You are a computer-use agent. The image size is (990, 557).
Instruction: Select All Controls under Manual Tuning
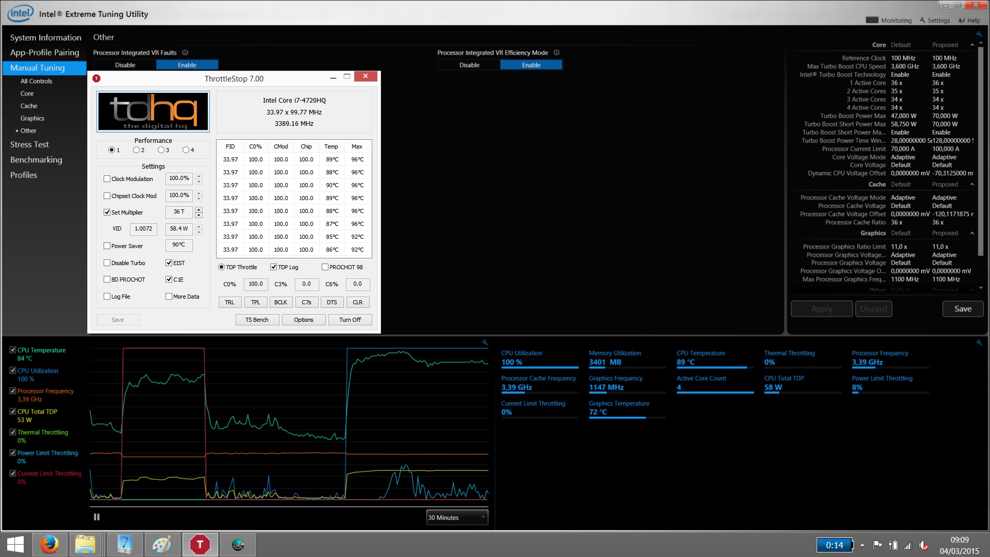tap(36, 81)
